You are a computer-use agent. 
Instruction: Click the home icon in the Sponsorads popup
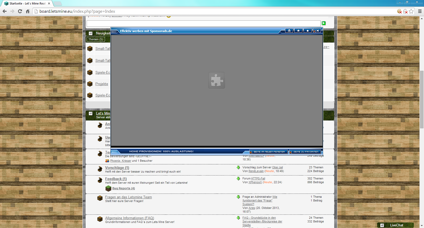[x=289, y=31]
